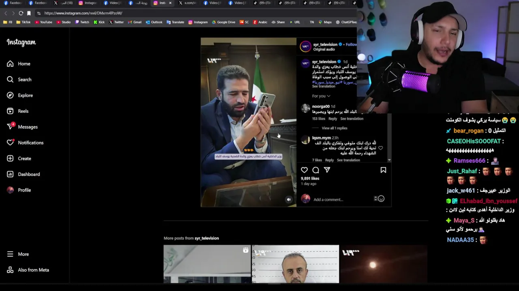
Task: Like the reel with heart icon
Action: (x=304, y=170)
